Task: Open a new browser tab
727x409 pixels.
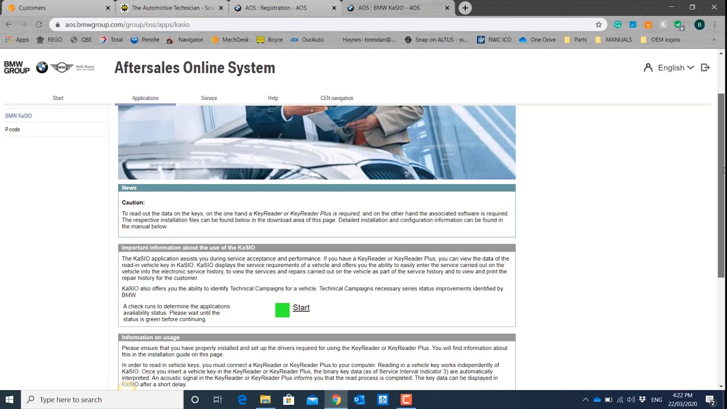Action: point(465,8)
